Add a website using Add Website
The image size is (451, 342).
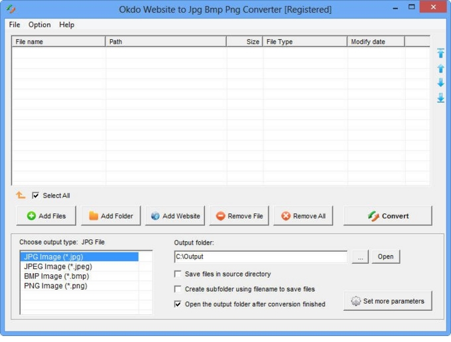(175, 216)
